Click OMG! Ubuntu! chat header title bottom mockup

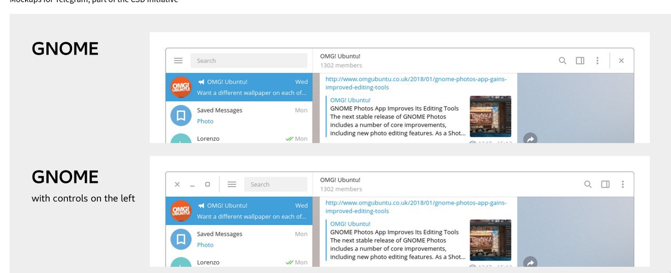(340, 180)
